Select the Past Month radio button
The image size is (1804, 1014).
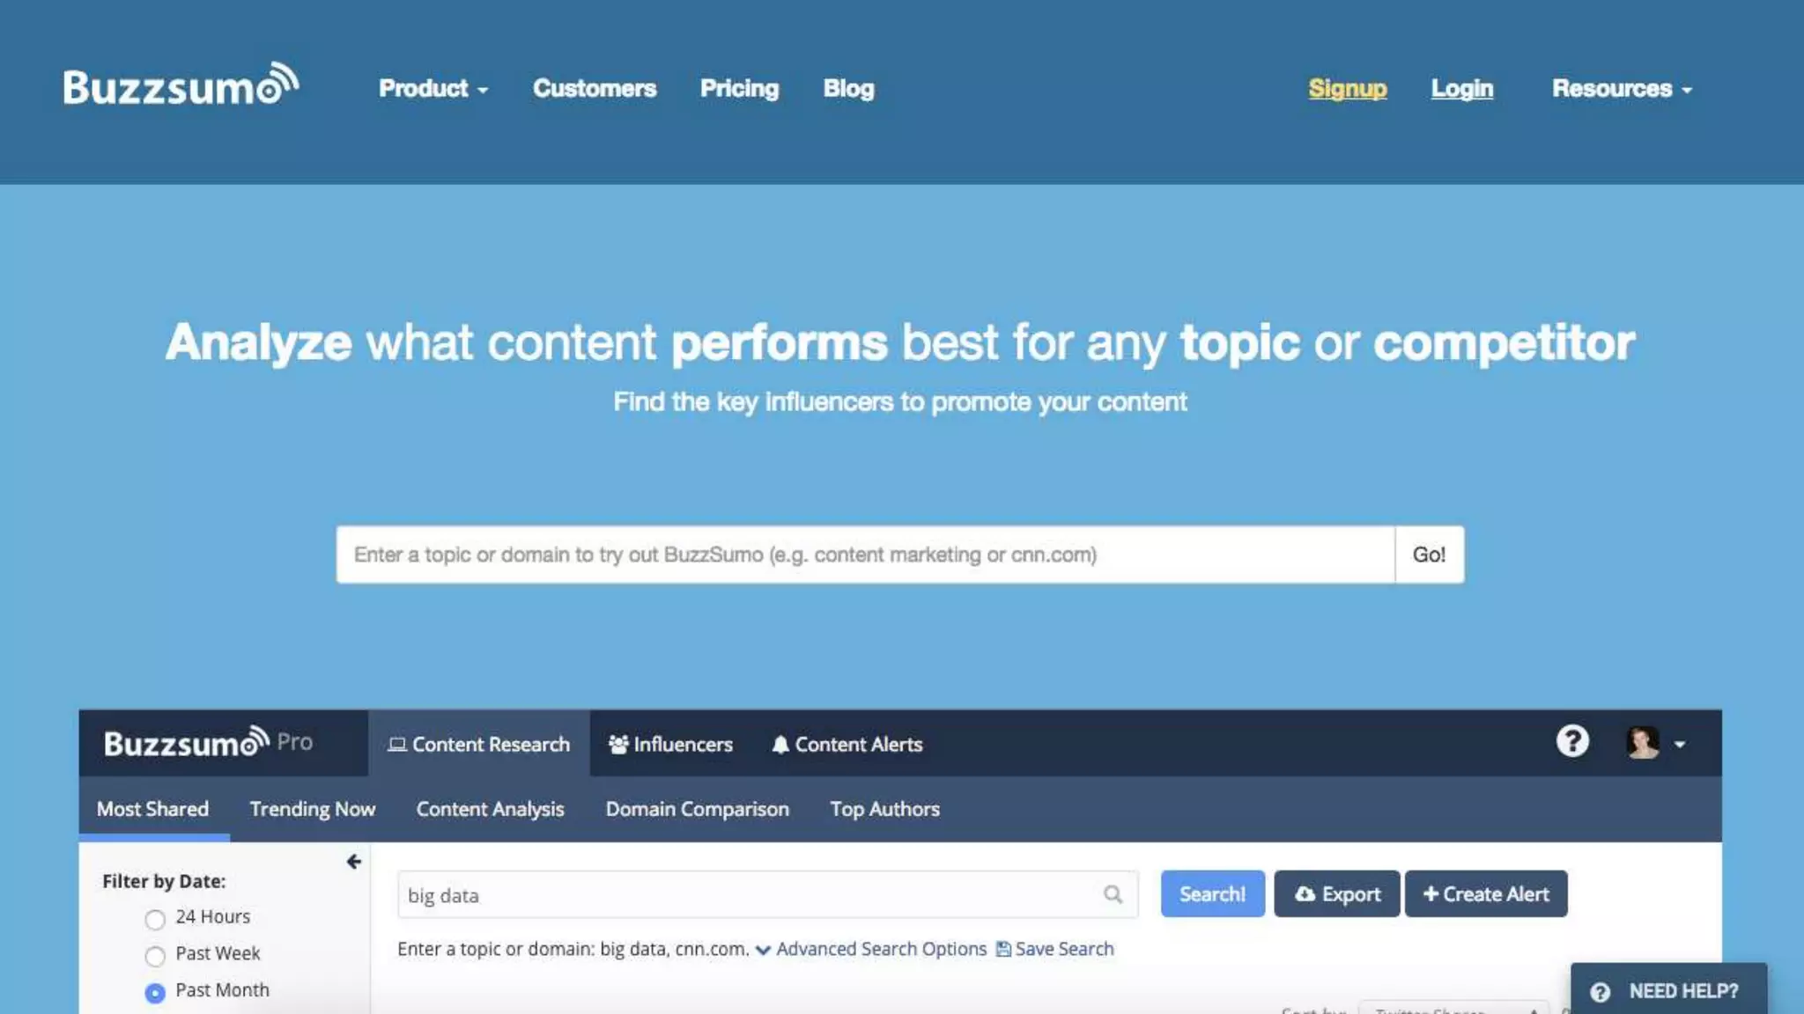[155, 992]
